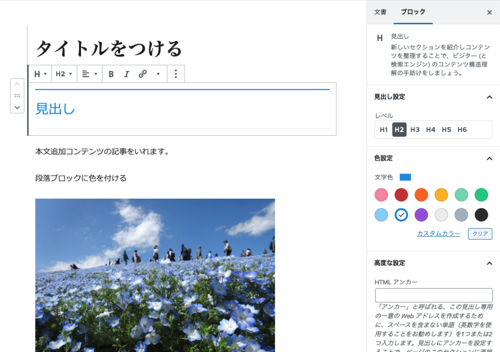Click the block drag handle dots
The width and height of the screenshot is (500, 352).
click(17, 96)
